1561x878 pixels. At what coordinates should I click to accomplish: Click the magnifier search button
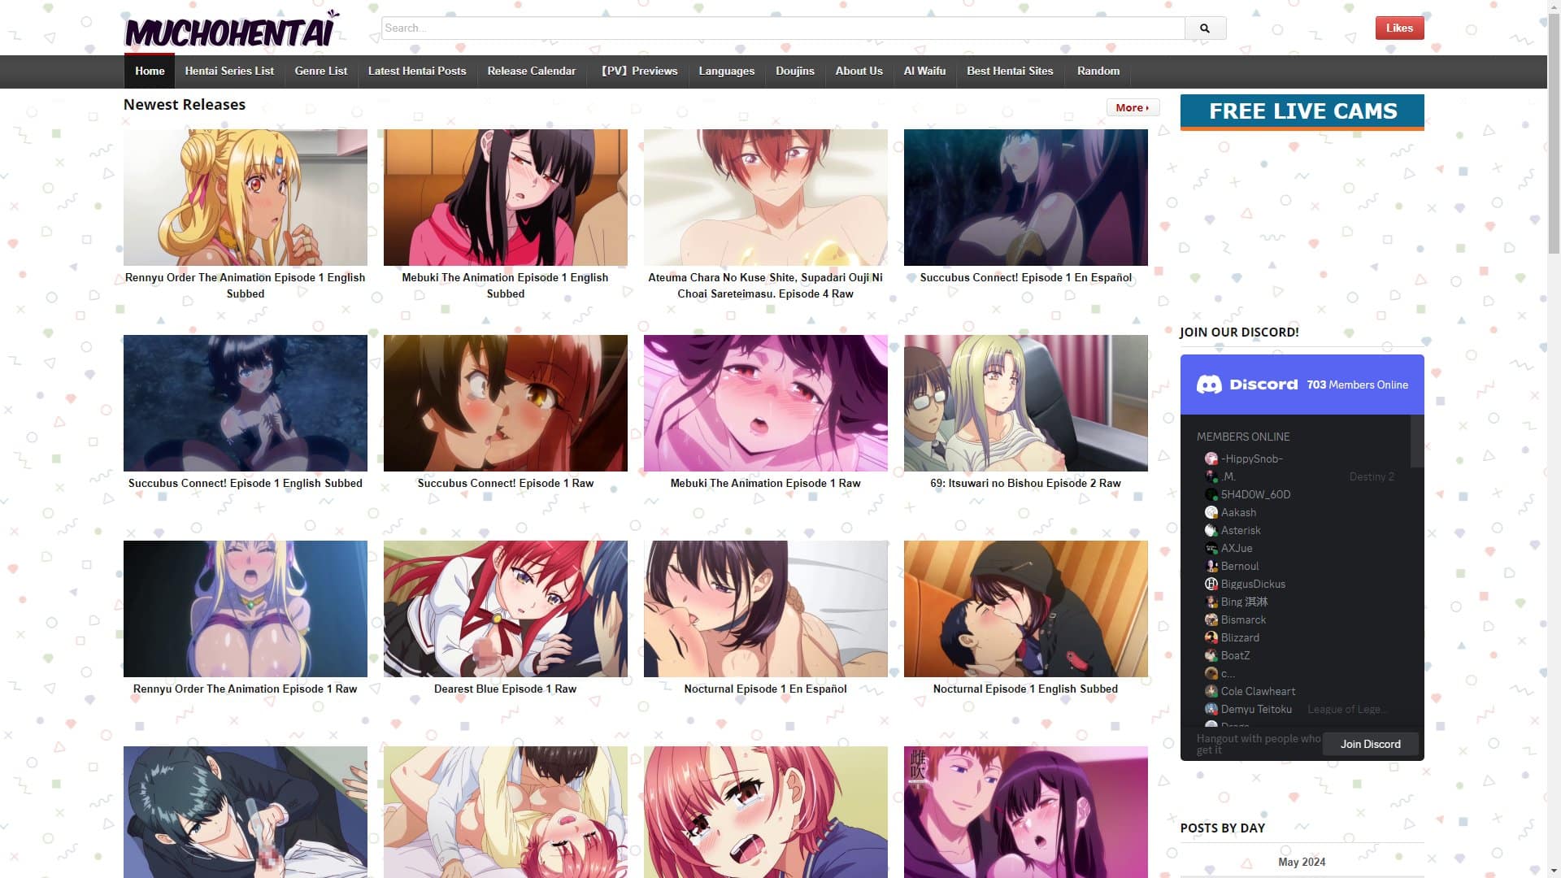pos(1205,28)
